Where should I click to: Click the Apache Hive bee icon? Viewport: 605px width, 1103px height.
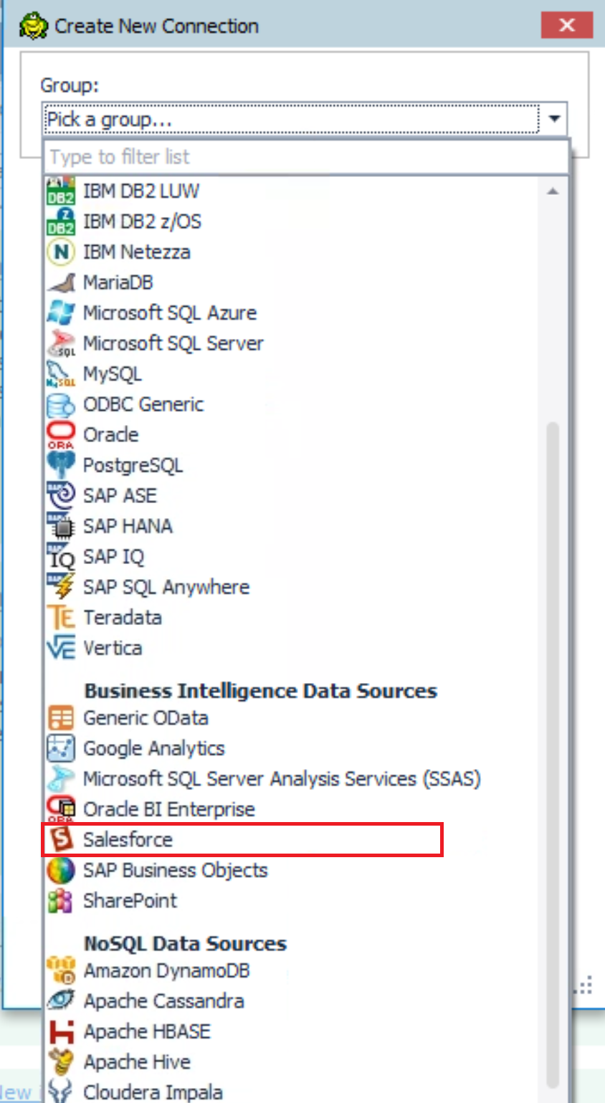[x=60, y=1062]
